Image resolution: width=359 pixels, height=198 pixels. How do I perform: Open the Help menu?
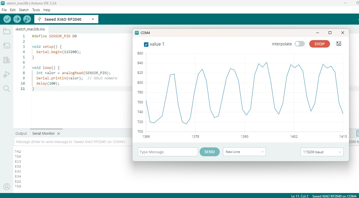pos(47,10)
